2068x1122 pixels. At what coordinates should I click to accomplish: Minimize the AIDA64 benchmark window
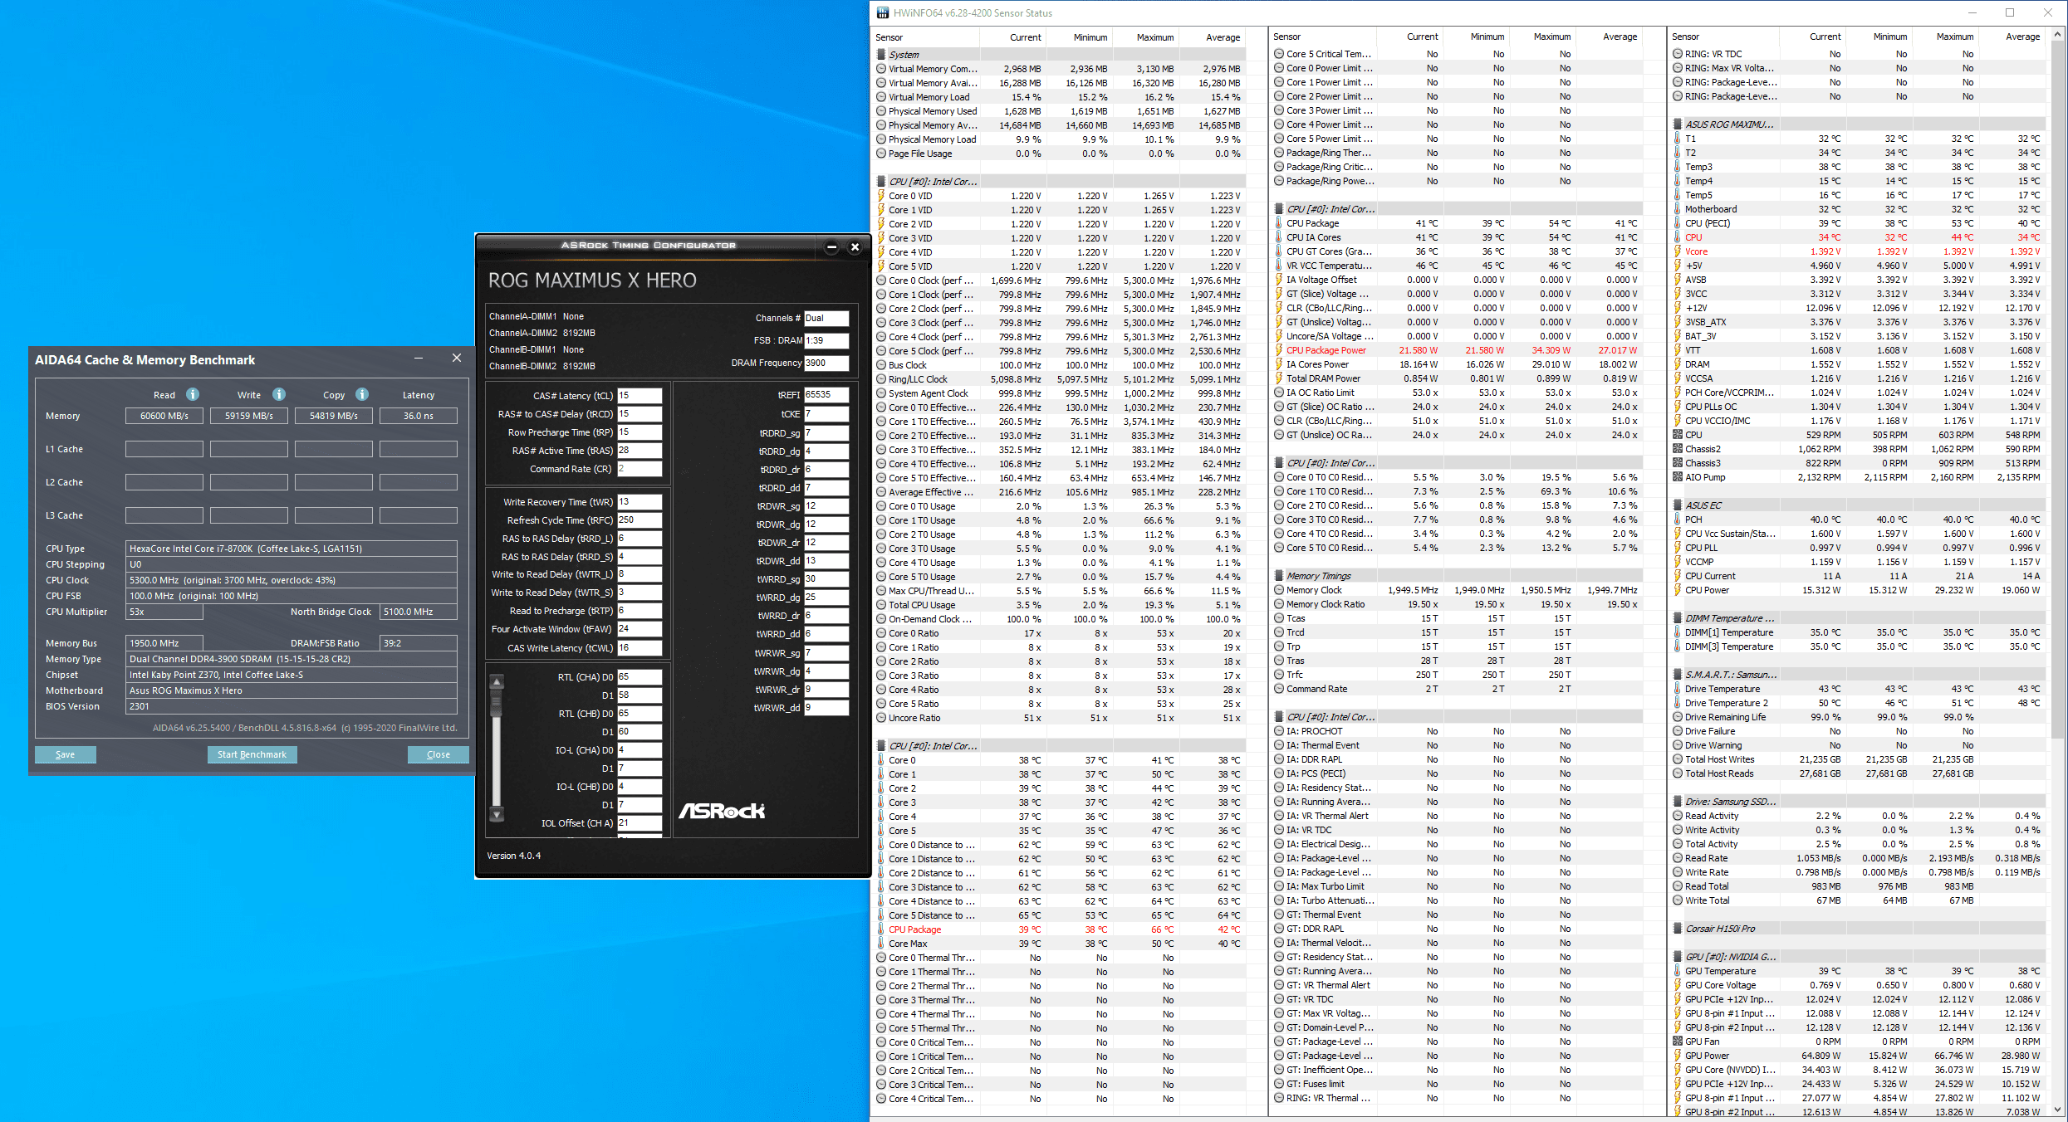coord(419,359)
